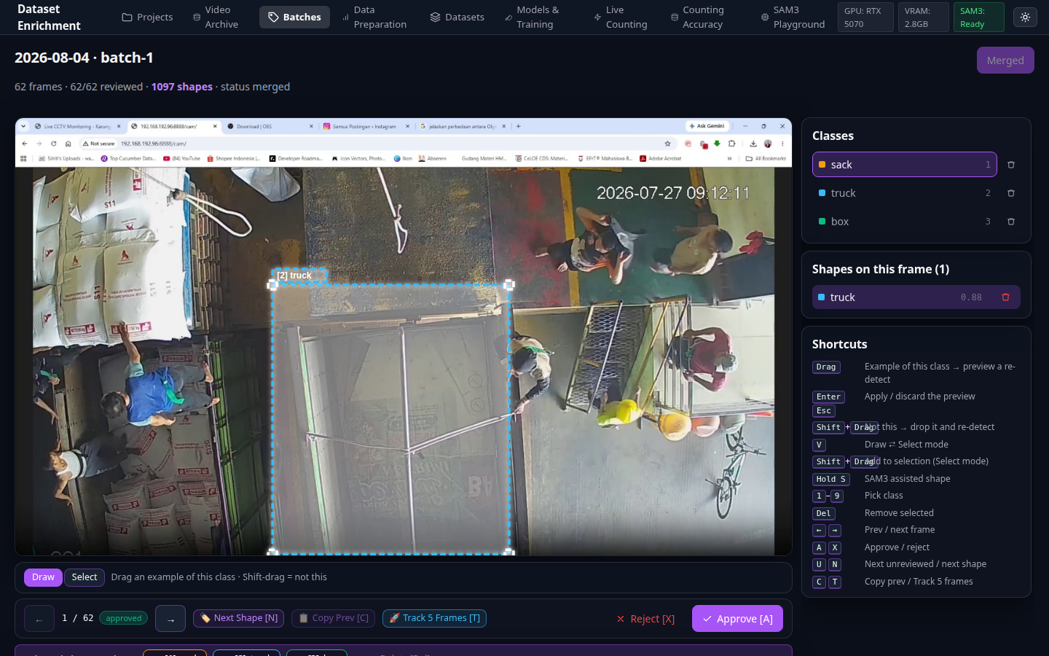Click the green "approved" status badge
This screenshot has height=656, width=1049.
coord(124,618)
